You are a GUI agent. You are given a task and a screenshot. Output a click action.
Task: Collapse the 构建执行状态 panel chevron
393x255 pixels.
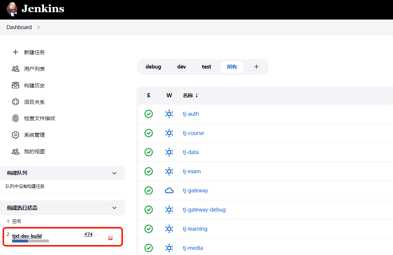[114, 207]
